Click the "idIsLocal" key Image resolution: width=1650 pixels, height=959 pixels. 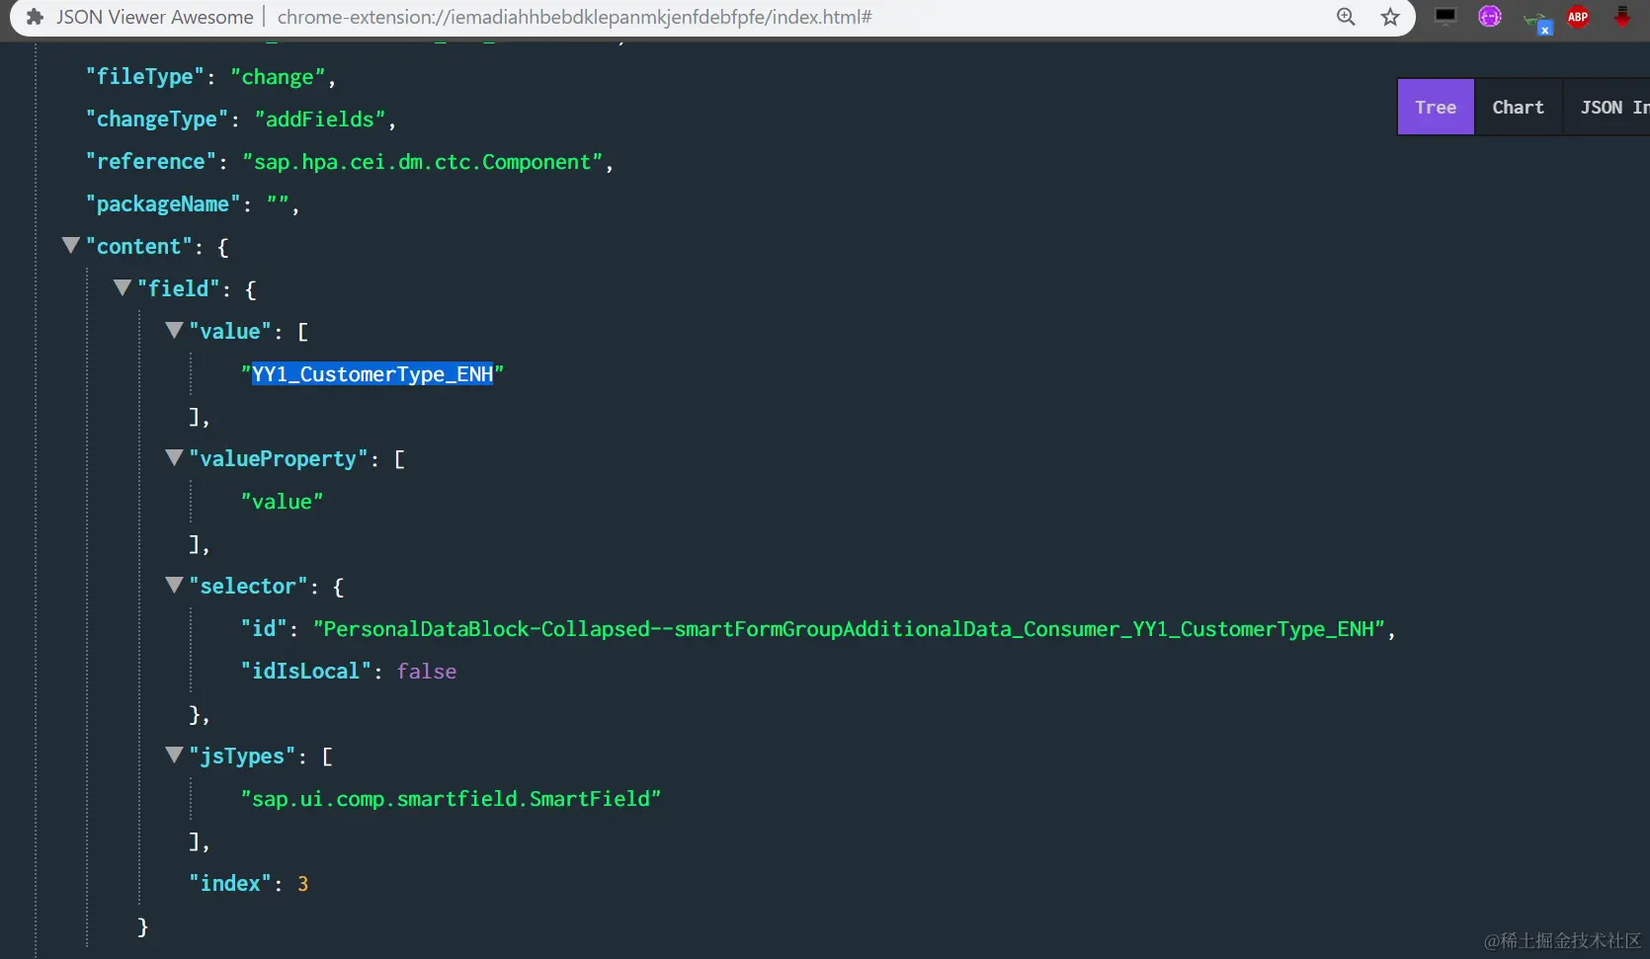305,672
